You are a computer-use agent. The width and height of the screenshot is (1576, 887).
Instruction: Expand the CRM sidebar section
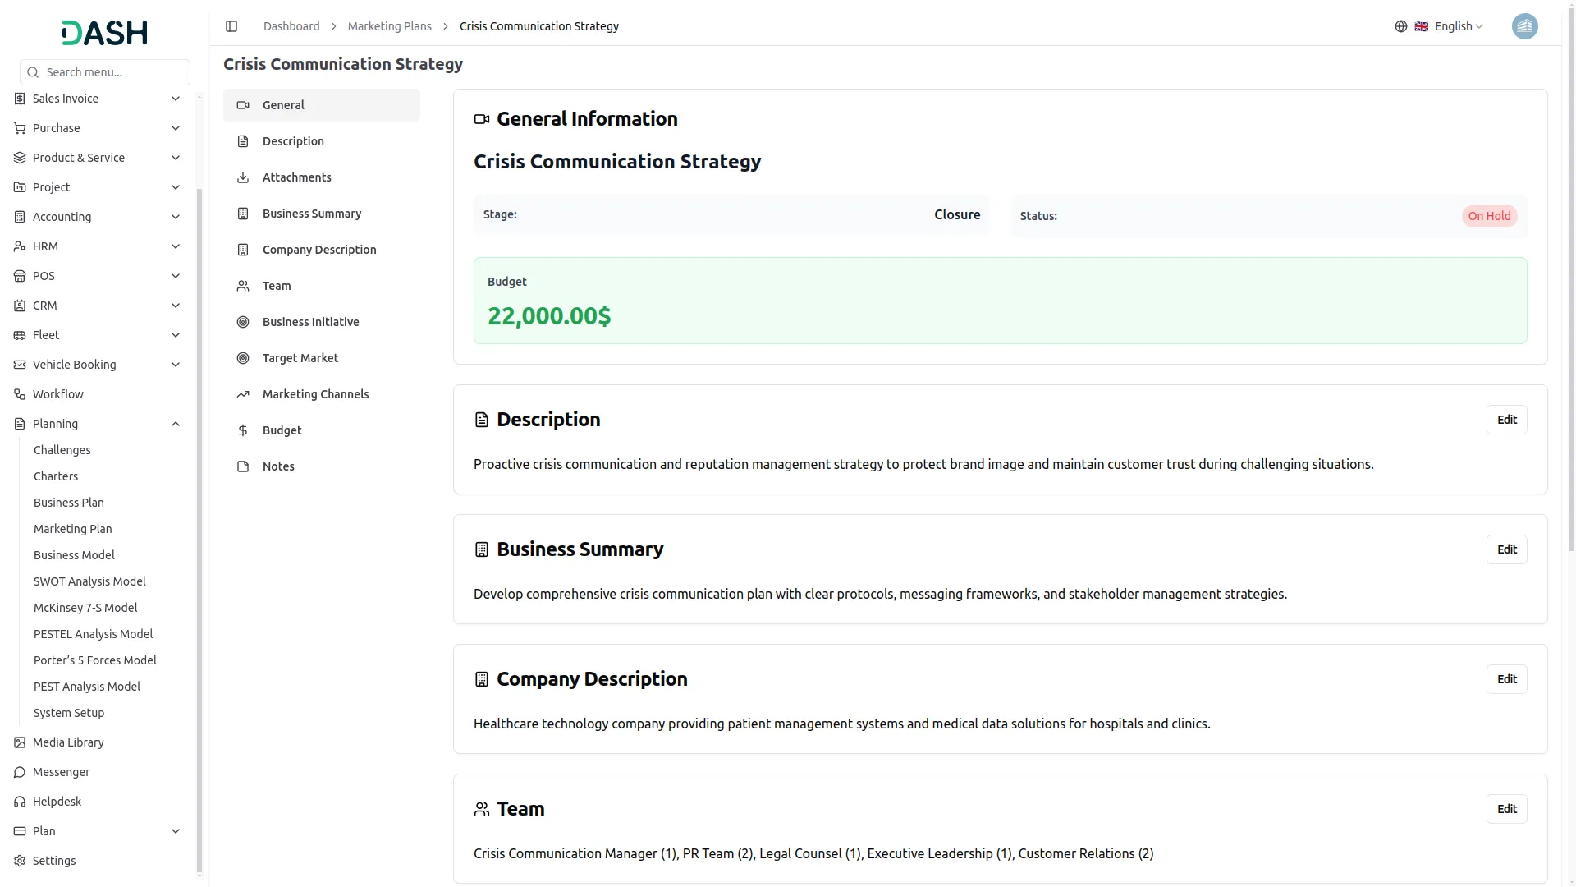click(98, 306)
